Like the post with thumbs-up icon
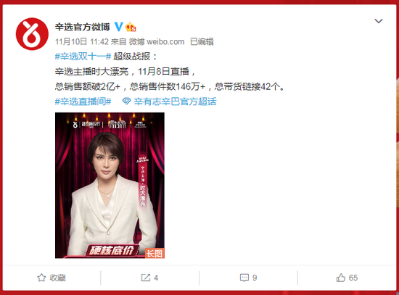399x295 pixels. 341,278
